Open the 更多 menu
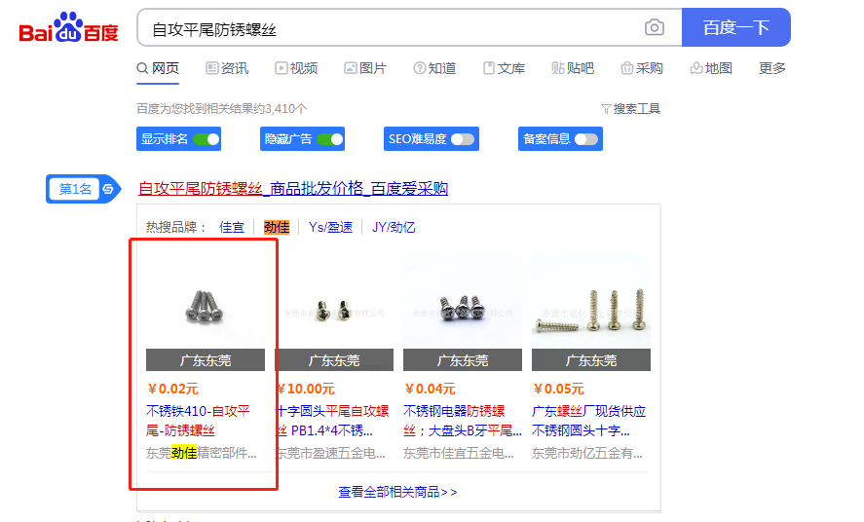This screenshot has width=864, height=522. click(772, 68)
